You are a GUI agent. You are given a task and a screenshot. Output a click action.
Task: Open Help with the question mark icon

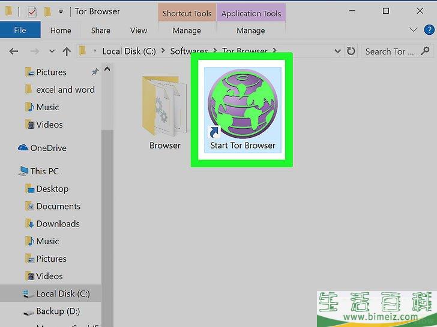point(429,29)
